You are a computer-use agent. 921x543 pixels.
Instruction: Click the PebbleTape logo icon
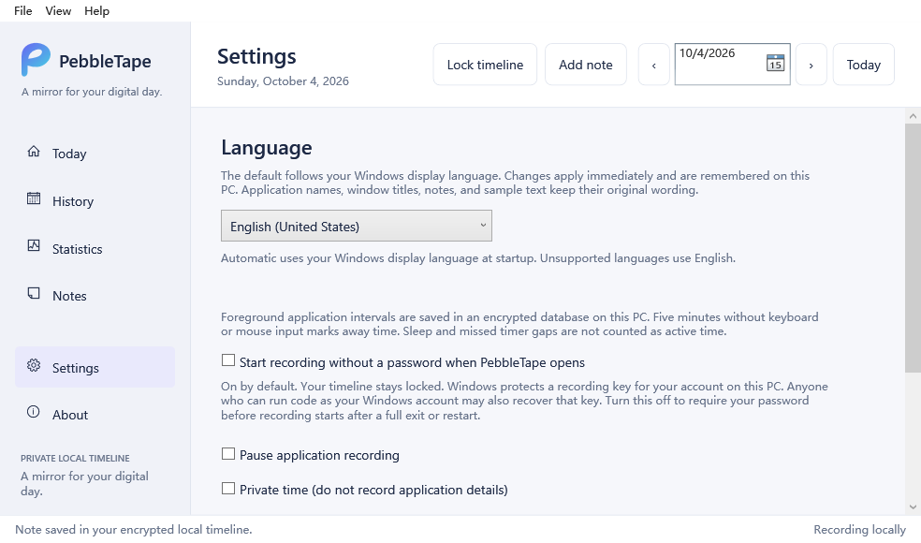(36, 59)
